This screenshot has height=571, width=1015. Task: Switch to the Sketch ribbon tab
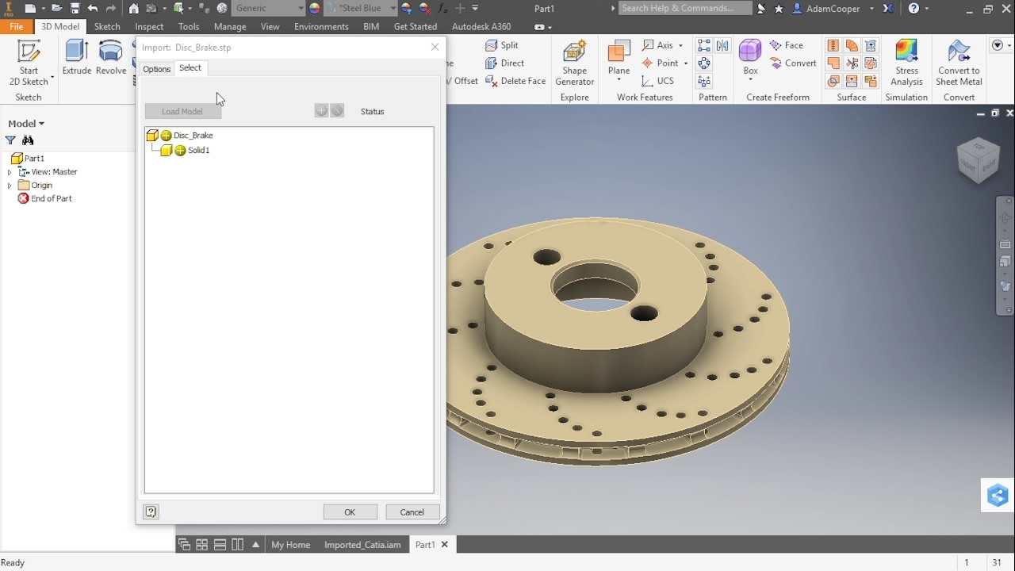coord(107,26)
